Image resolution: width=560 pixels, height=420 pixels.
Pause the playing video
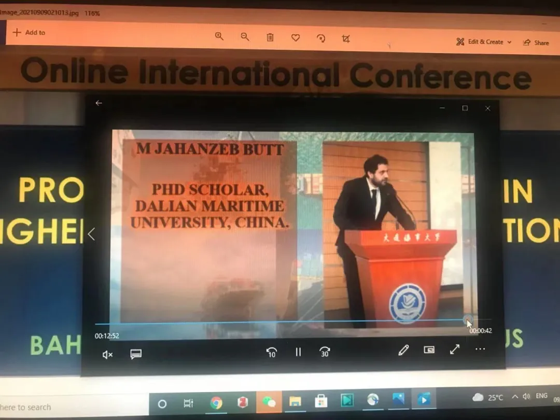point(298,352)
